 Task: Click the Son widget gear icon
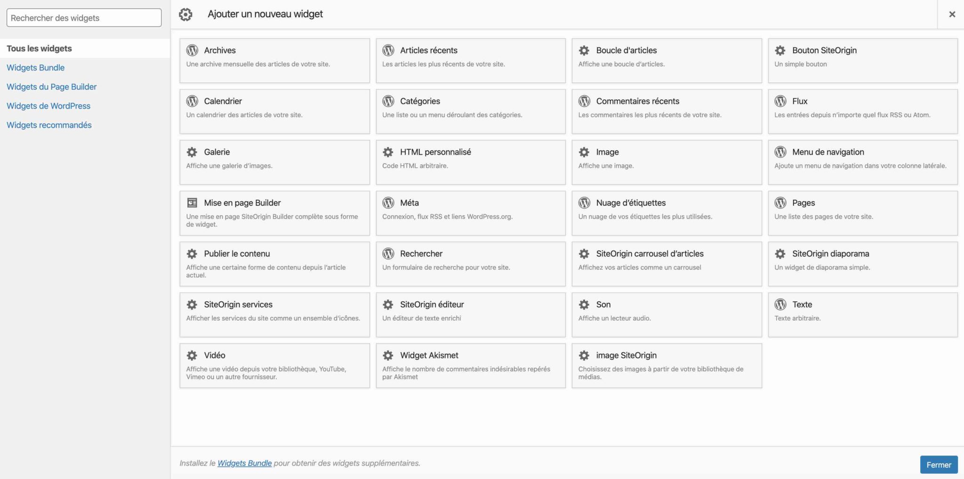point(584,304)
